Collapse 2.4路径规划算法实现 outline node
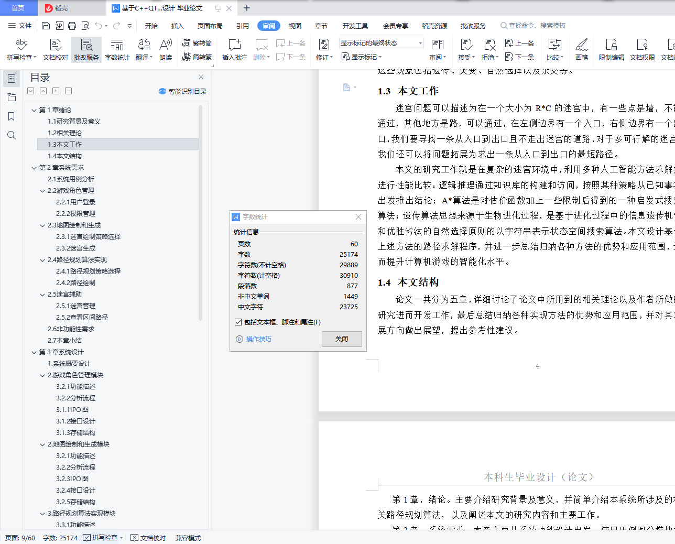 [x=42, y=260]
